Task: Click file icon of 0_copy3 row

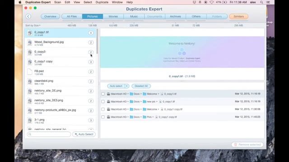Action: [30, 53]
